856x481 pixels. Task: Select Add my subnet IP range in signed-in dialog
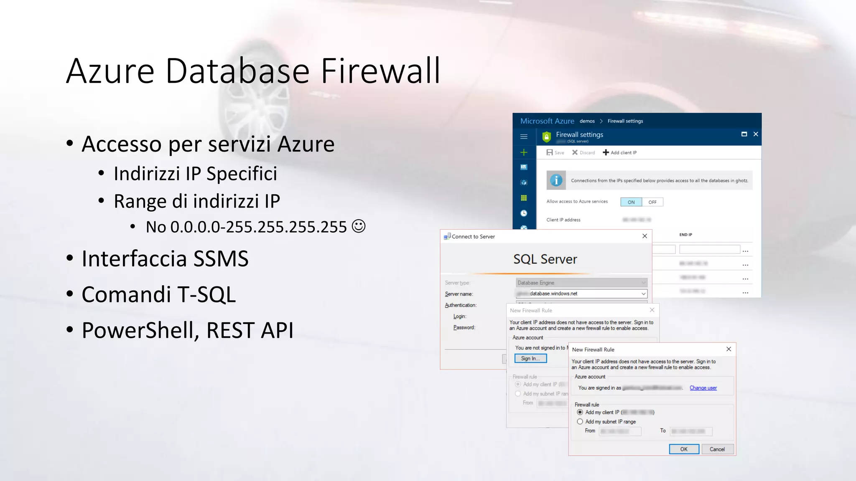click(x=580, y=422)
